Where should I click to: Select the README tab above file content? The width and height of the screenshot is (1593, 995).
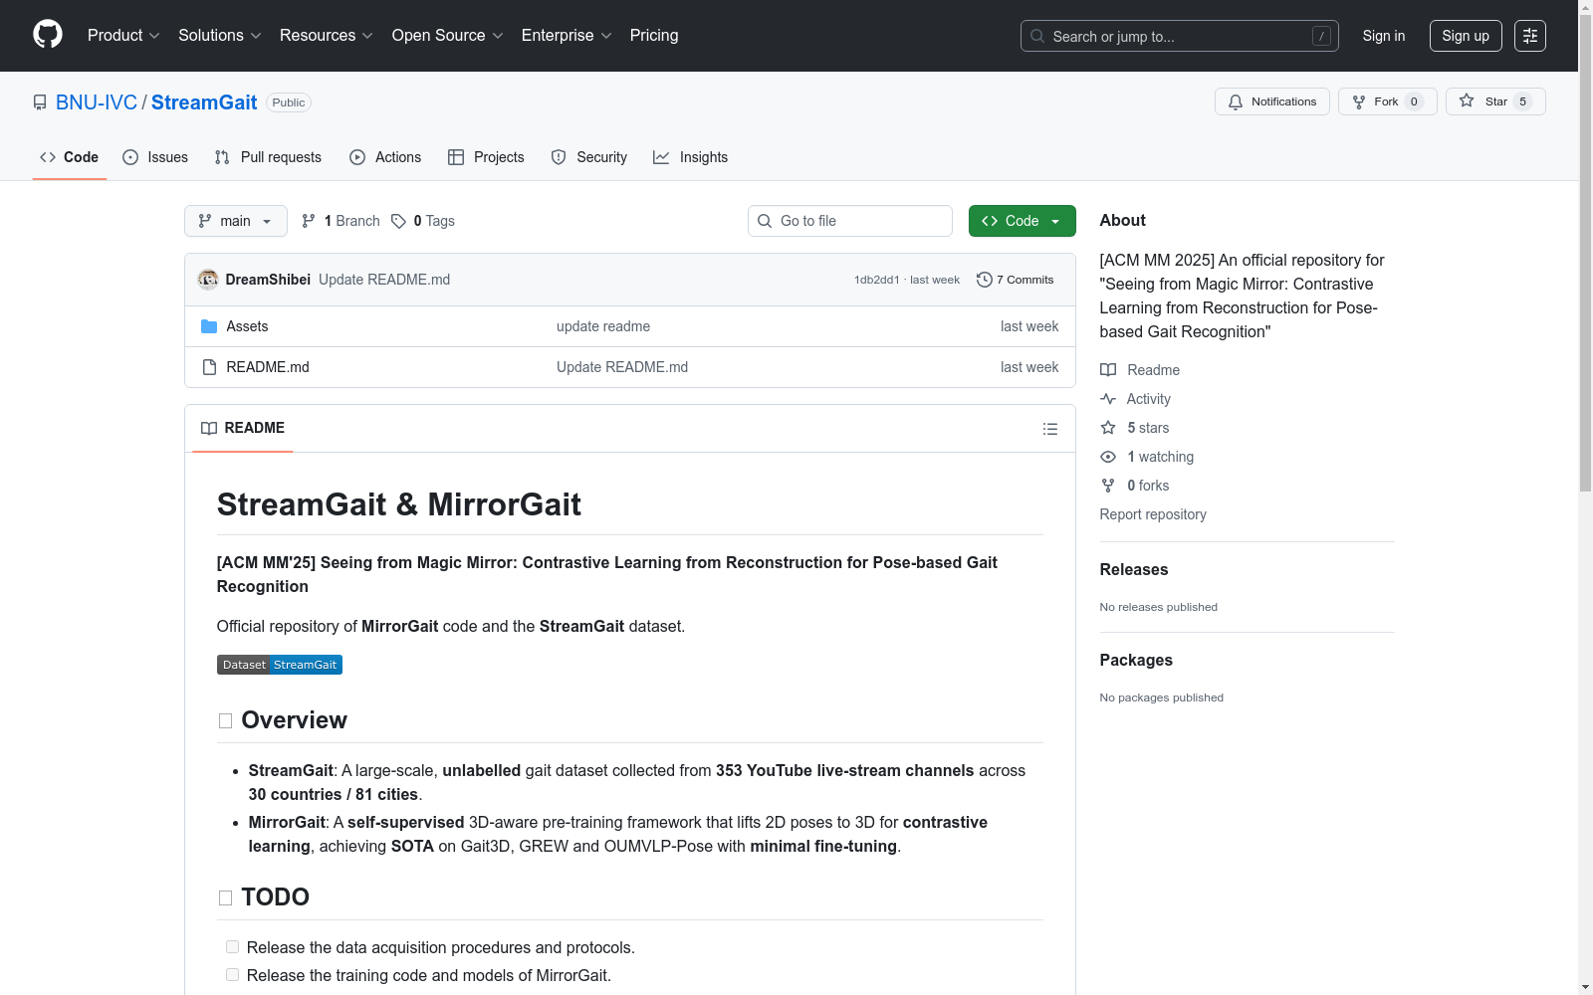click(243, 428)
